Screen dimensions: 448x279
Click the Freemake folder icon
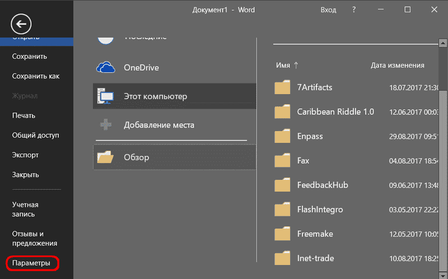[x=283, y=234]
